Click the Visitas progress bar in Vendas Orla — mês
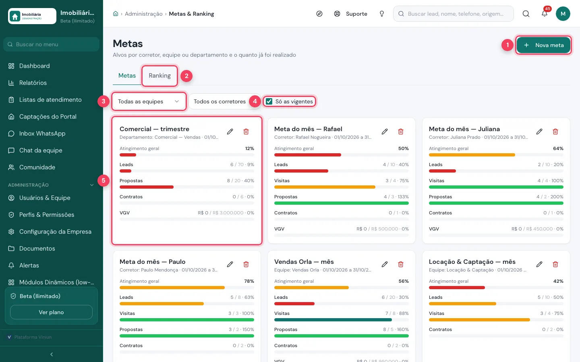Viewport: 580px width, 362px height. (x=342, y=320)
